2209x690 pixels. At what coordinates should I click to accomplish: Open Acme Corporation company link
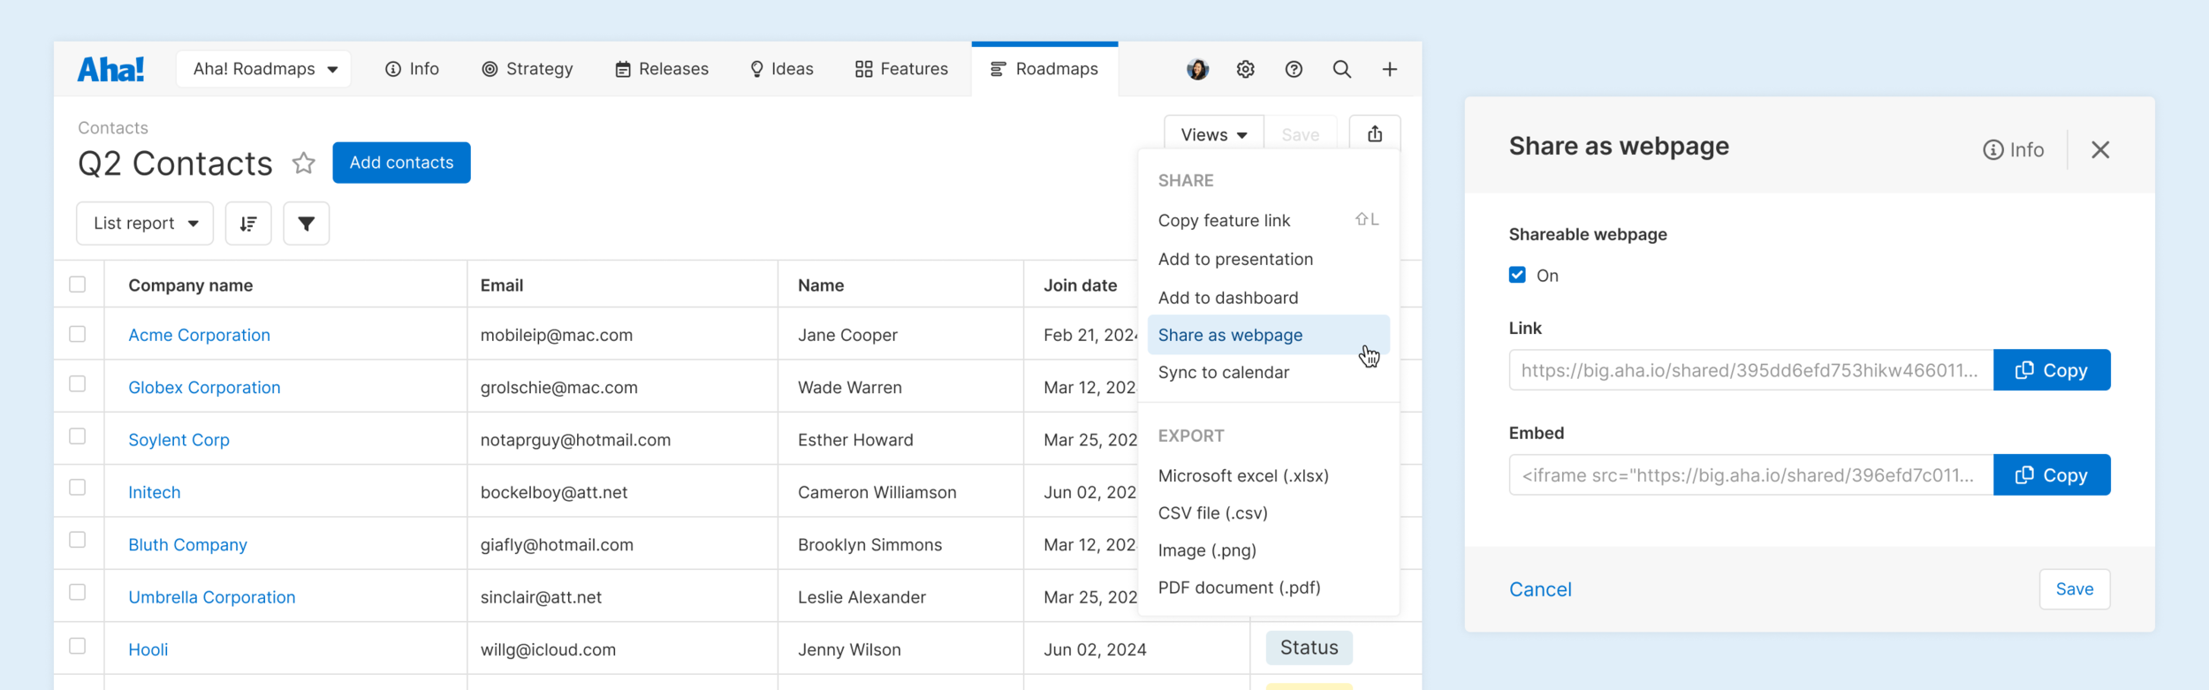pyautogui.click(x=199, y=335)
